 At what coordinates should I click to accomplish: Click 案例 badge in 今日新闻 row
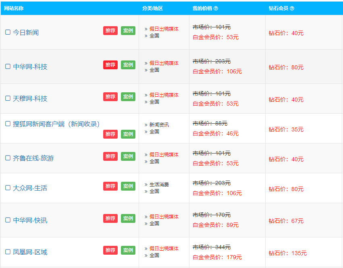click(128, 31)
